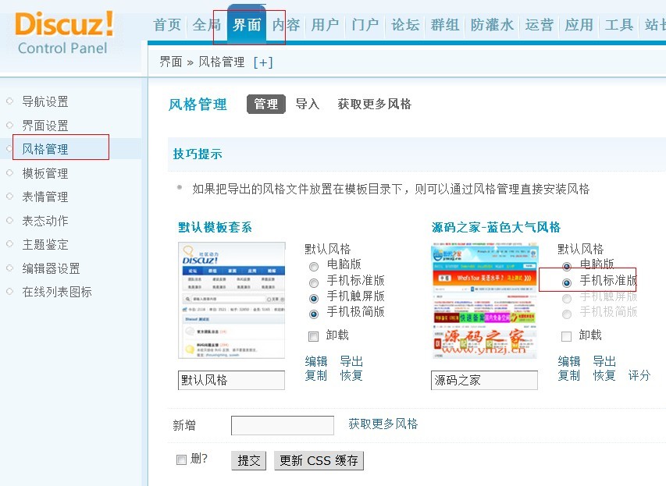
Task: Switch to the 管理 sub-tab
Action: (x=266, y=104)
